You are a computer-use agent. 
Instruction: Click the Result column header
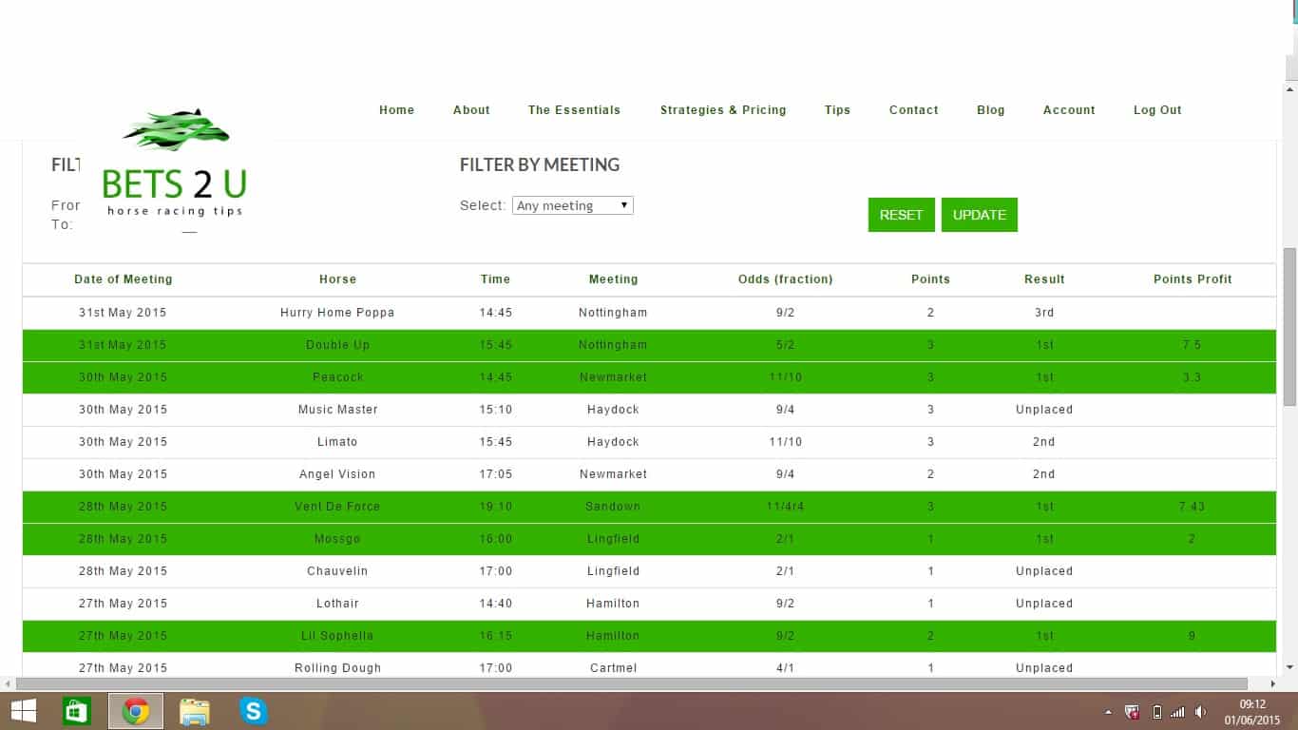[1044, 279]
